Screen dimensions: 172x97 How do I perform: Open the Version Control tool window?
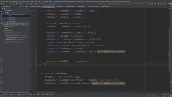(x=20, y=94)
